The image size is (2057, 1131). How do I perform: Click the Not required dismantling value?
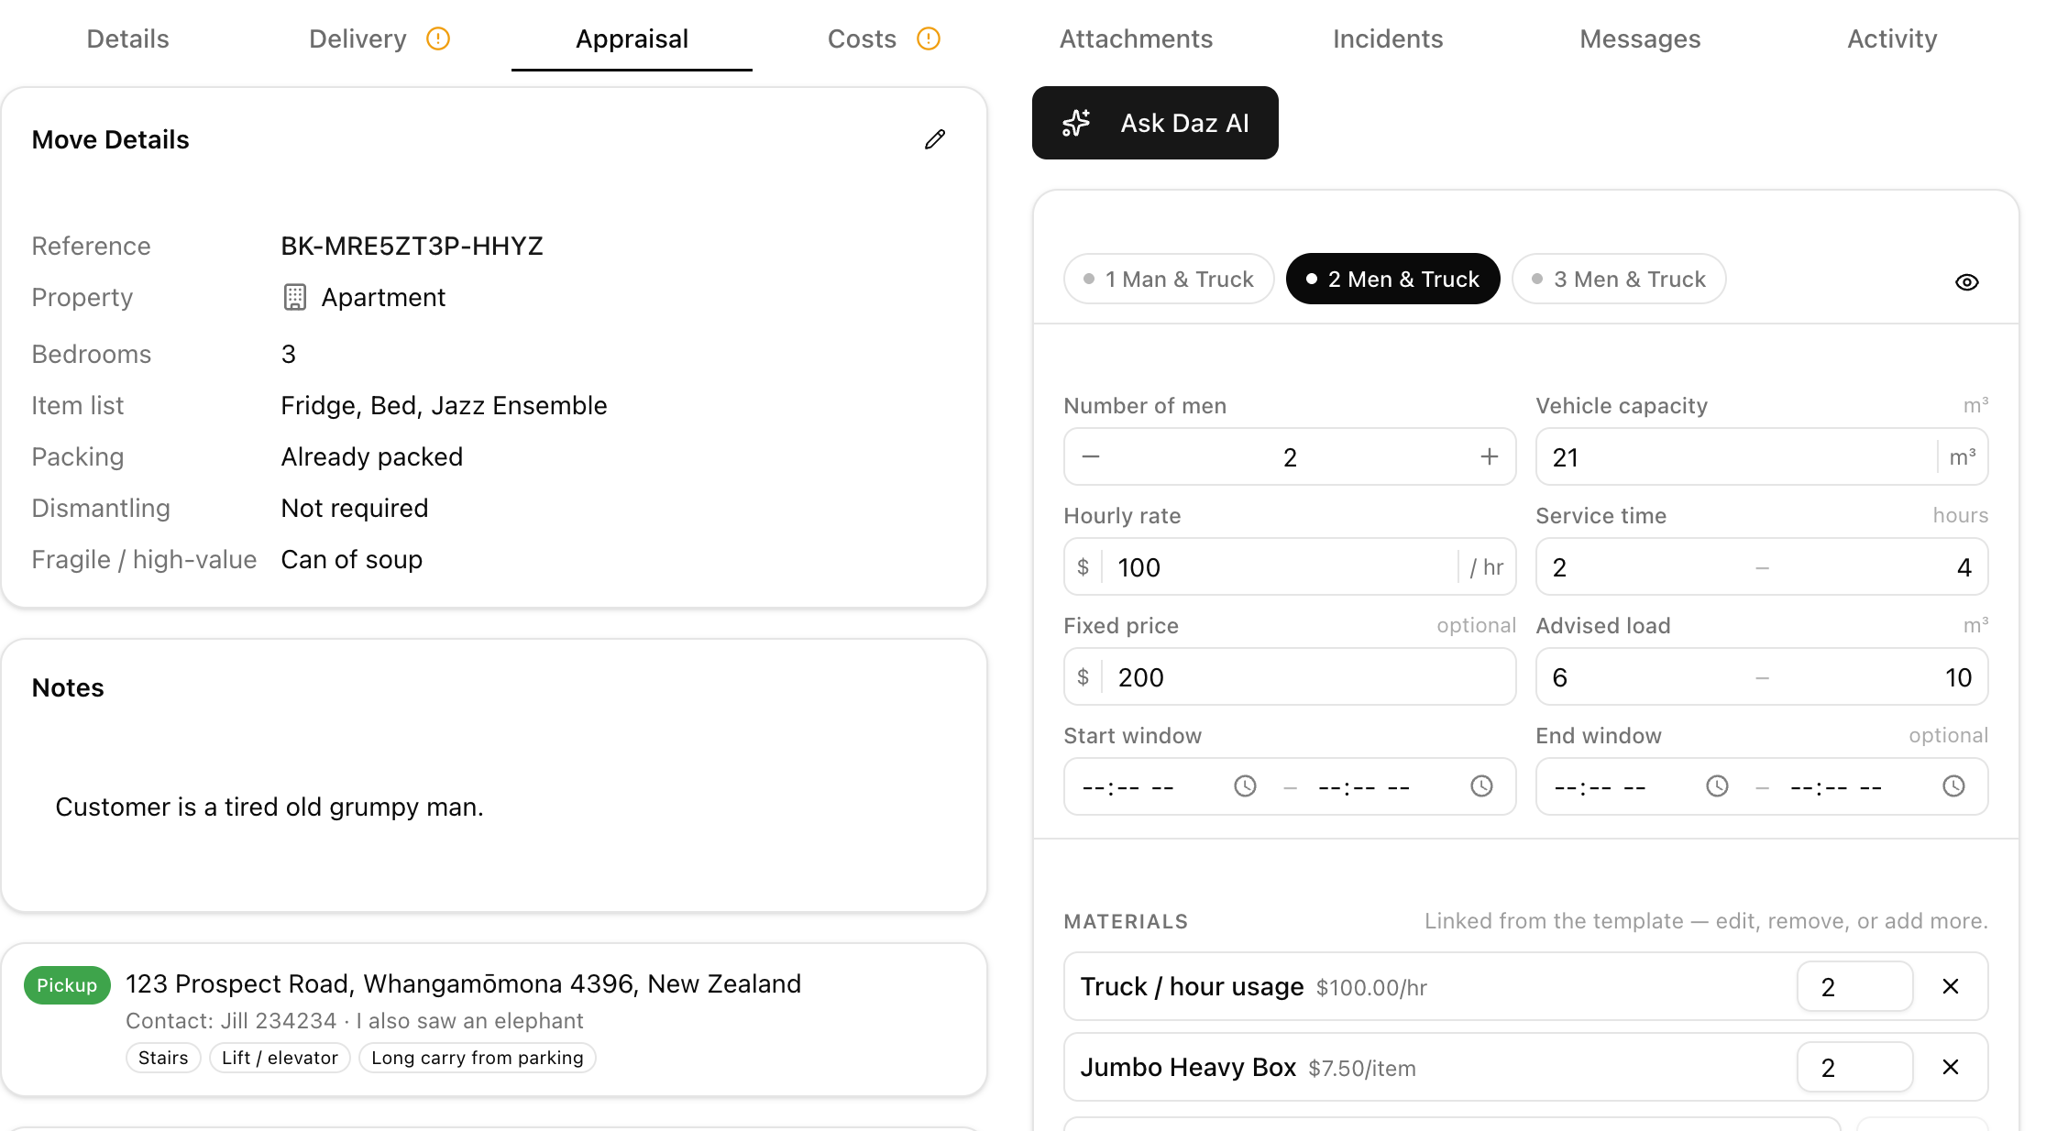(354, 508)
